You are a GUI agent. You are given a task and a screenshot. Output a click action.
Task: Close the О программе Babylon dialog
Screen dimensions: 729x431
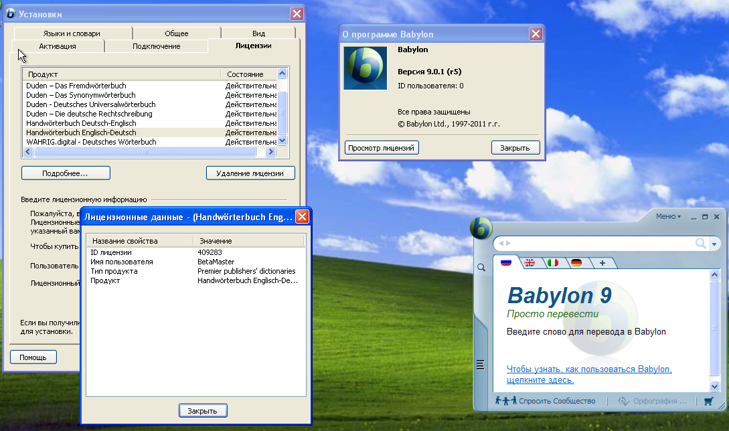[536, 34]
